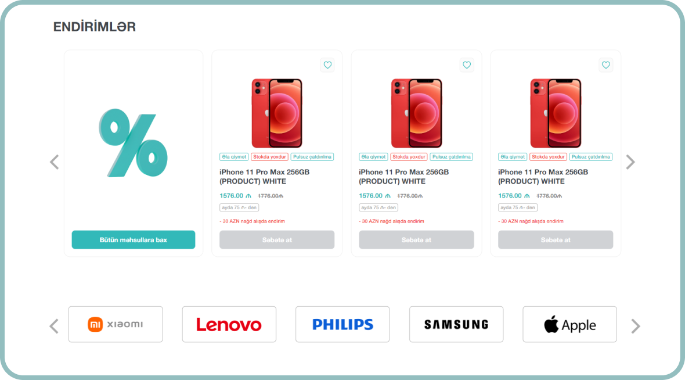The image size is (685, 380).
Task: Advance the brand carousel with right chevron
Action: tap(636, 326)
